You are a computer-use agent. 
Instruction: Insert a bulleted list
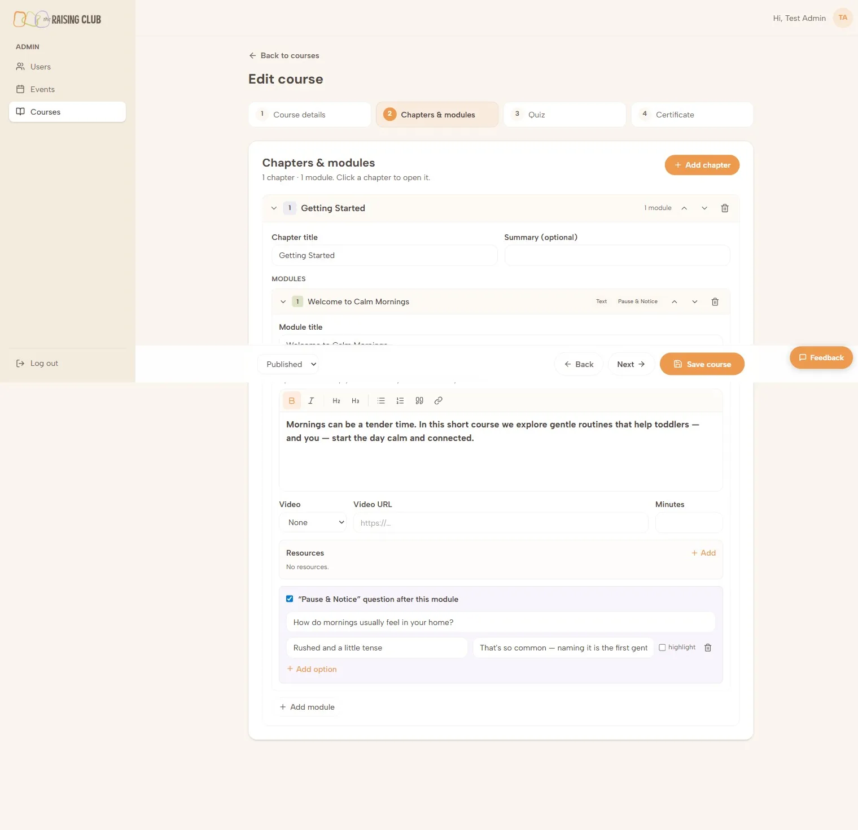point(381,401)
